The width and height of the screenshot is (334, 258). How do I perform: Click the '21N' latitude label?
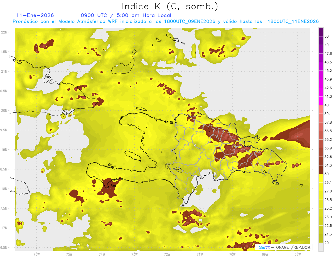(x=5, y=71)
